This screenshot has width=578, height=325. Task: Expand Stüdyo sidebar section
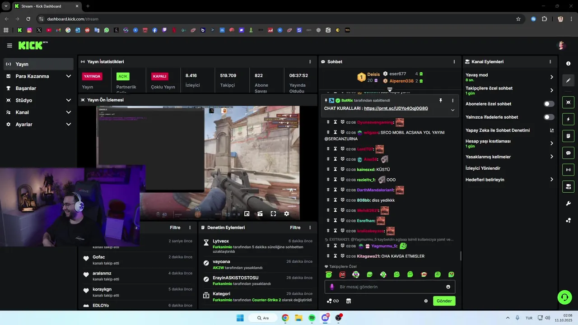tap(69, 100)
